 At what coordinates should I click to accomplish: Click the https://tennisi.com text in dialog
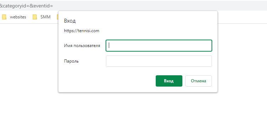81,31
